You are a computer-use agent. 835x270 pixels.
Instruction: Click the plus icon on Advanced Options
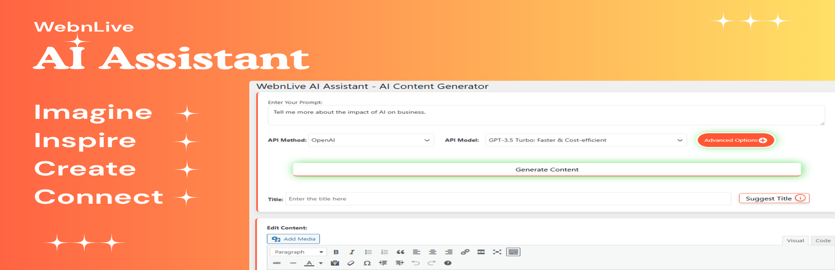coord(763,140)
